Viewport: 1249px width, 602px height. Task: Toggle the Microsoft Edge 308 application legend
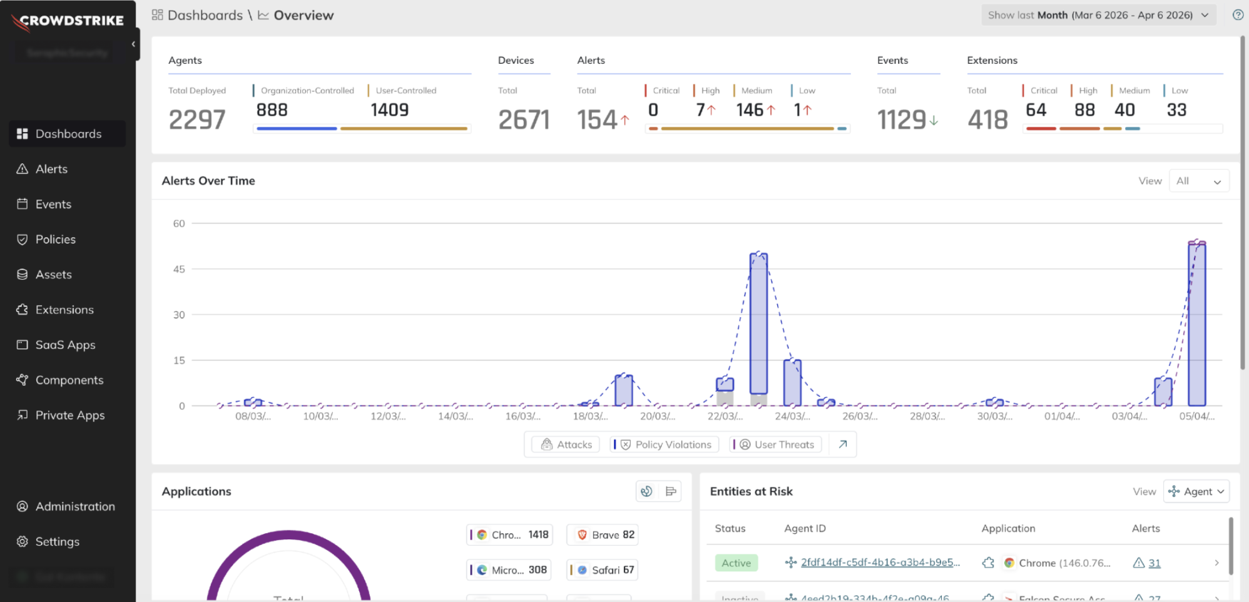509,570
